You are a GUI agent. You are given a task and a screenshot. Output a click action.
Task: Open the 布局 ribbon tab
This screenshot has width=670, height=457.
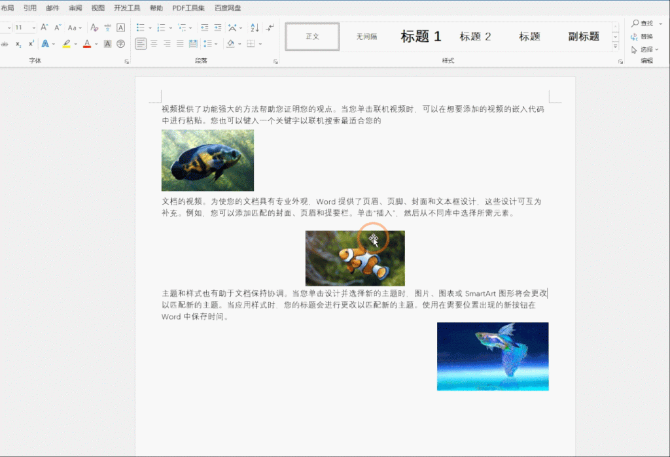coord(7,8)
